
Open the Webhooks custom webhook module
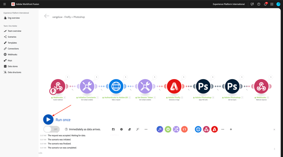pyautogui.click(x=58, y=86)
